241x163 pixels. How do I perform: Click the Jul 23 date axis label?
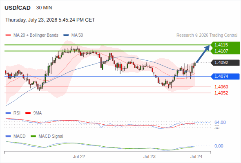[x=150, y=157]
